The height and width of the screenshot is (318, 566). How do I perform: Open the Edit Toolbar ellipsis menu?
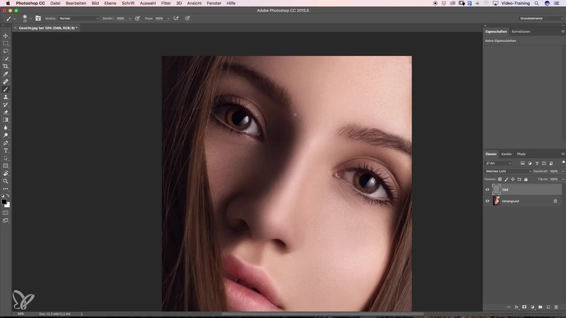pos(6,189)
